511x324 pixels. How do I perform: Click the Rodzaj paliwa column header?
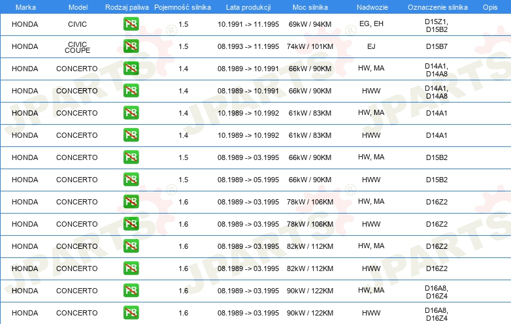click(127, 7)
